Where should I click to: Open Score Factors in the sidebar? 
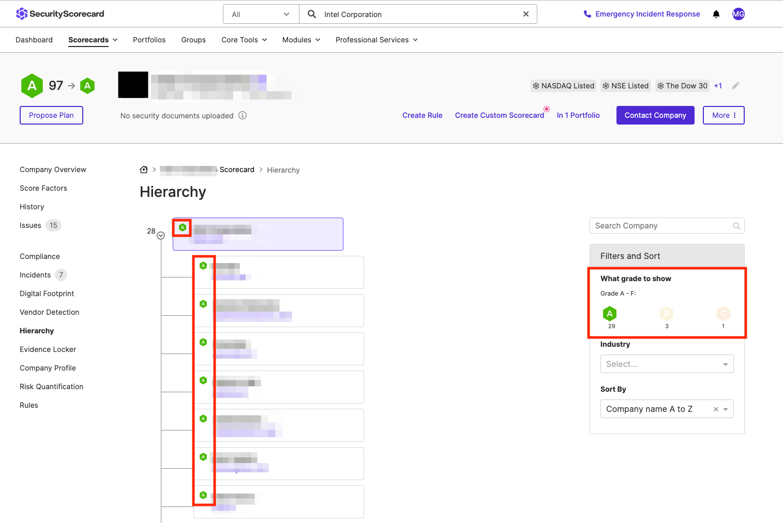(x=43, y=188)
